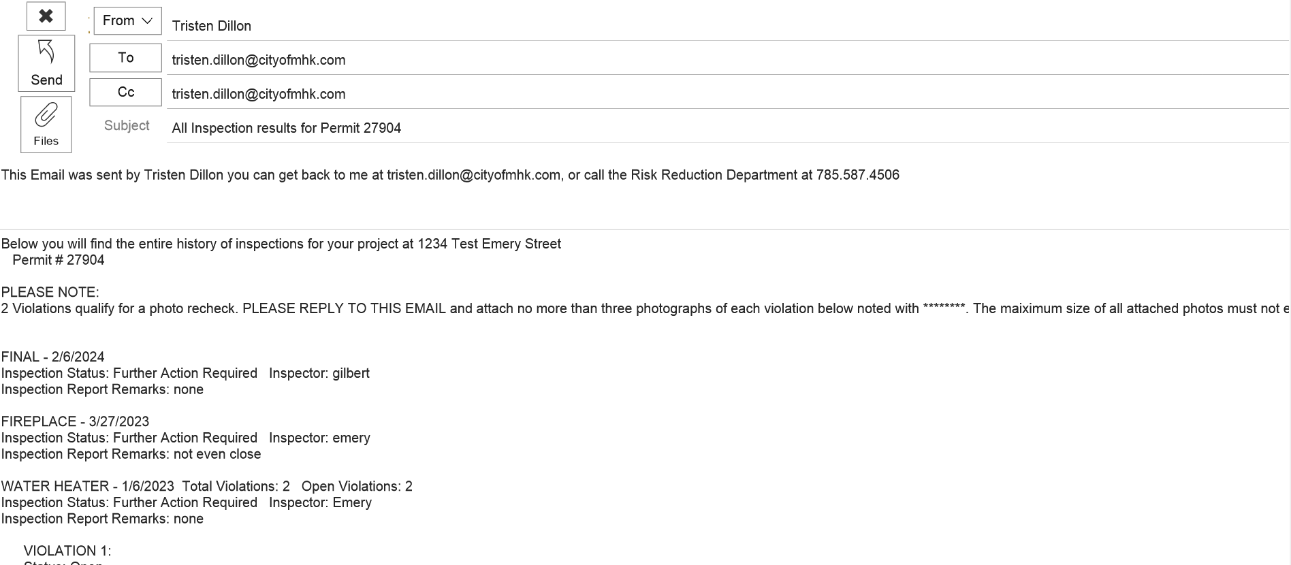Click the Cc address field

(727, 94)
